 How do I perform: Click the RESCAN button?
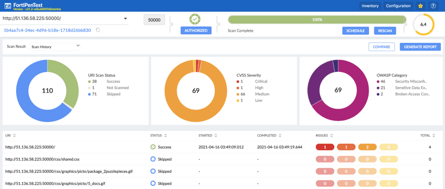385,30
